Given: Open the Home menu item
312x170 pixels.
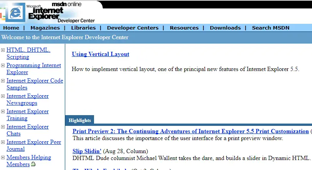Looking at the screenshot, I should pyautogui.click(x=11, y=28).
